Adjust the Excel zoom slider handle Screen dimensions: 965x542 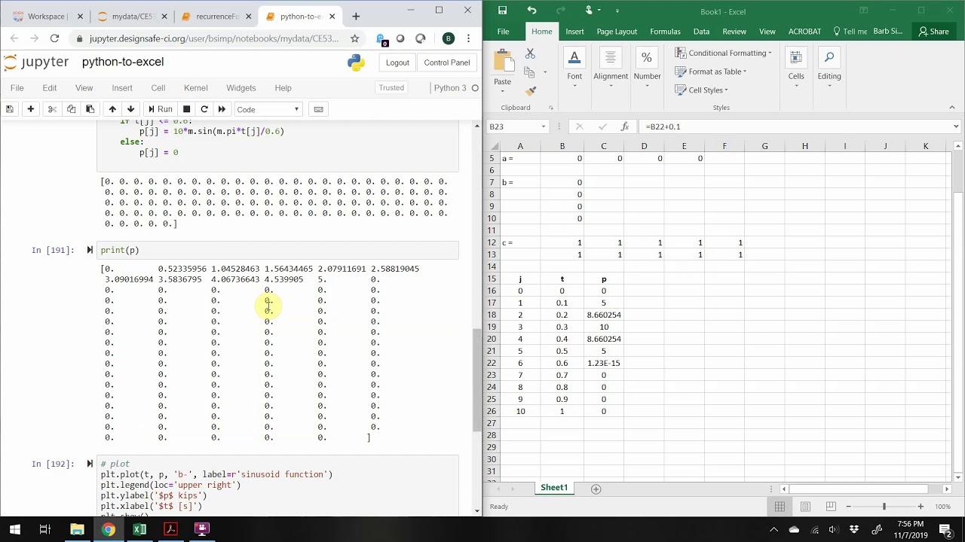884,507
